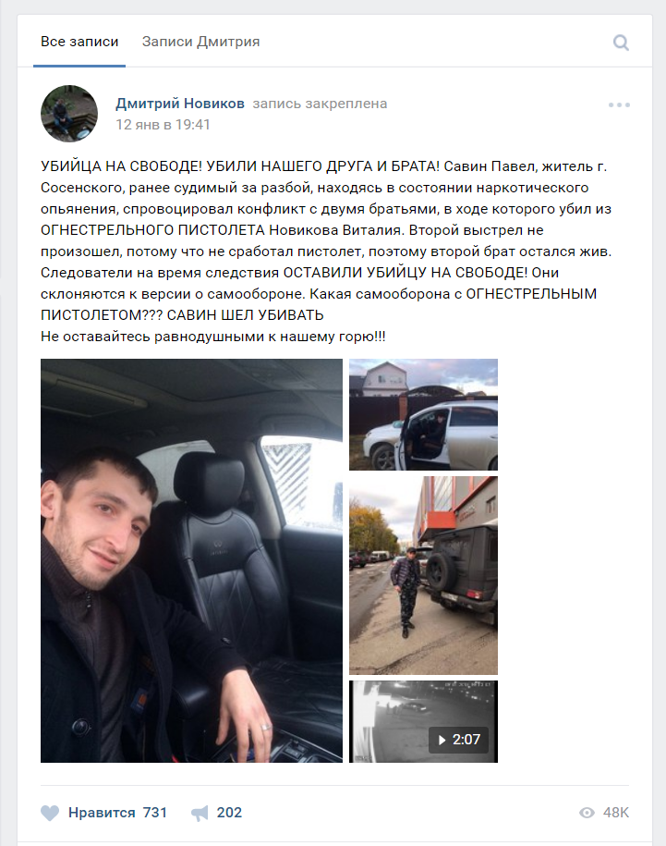Open the three-dot post options menu

point(619,104)
